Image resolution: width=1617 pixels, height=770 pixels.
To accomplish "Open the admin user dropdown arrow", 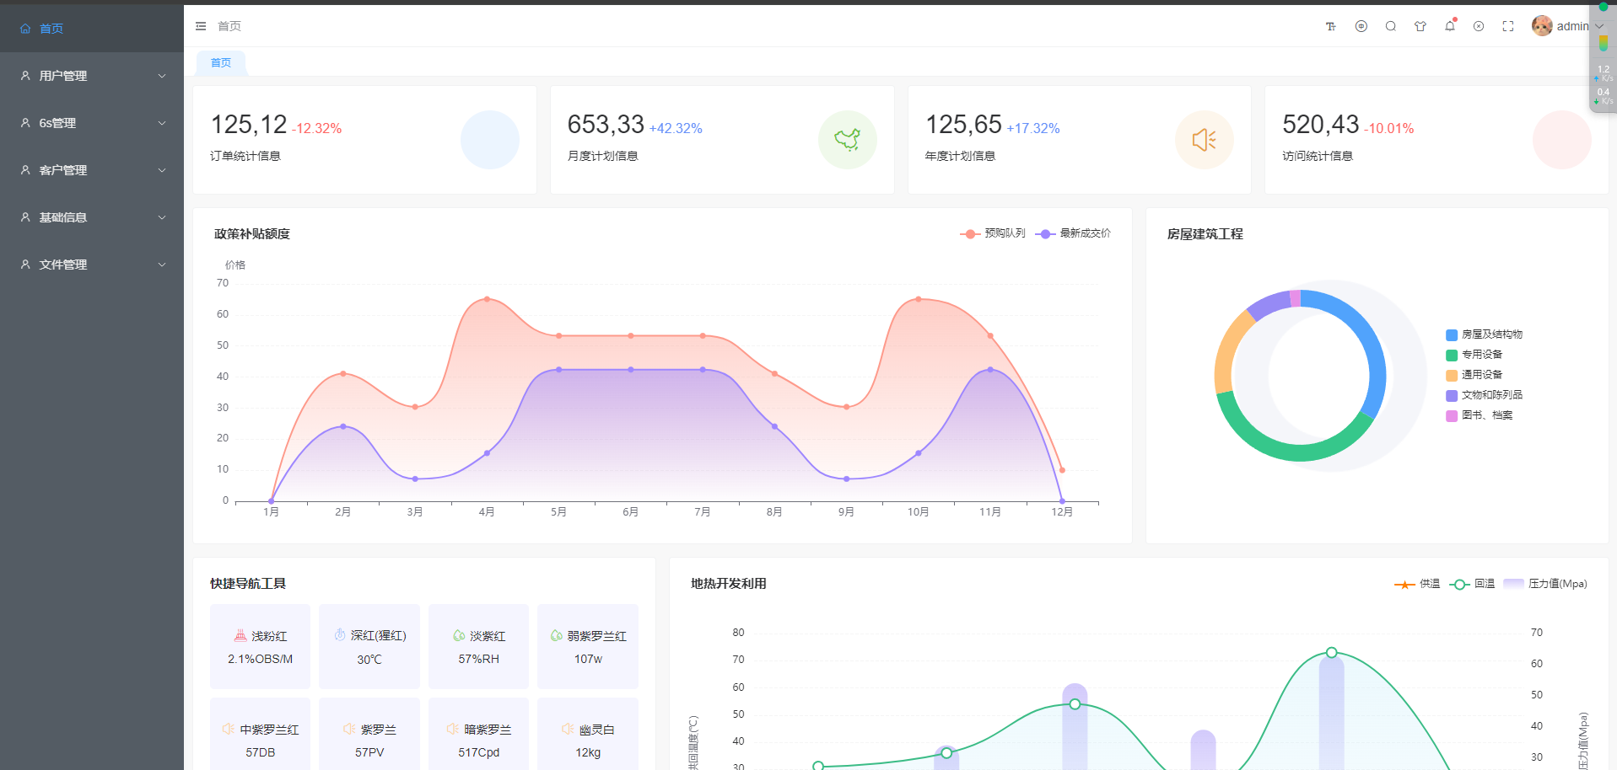I will (1598, 26).
